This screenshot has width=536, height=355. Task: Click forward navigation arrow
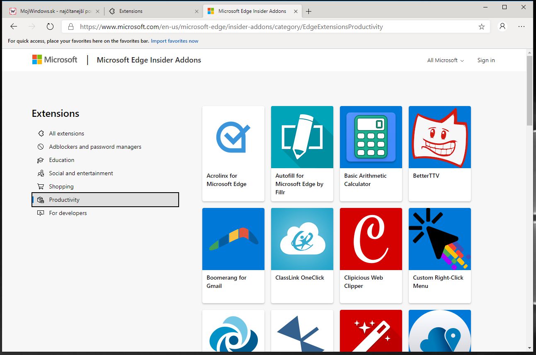(x=32, y=27)
